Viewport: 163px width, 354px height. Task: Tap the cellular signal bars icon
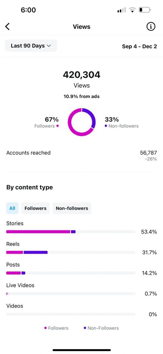tap(121, 10)
